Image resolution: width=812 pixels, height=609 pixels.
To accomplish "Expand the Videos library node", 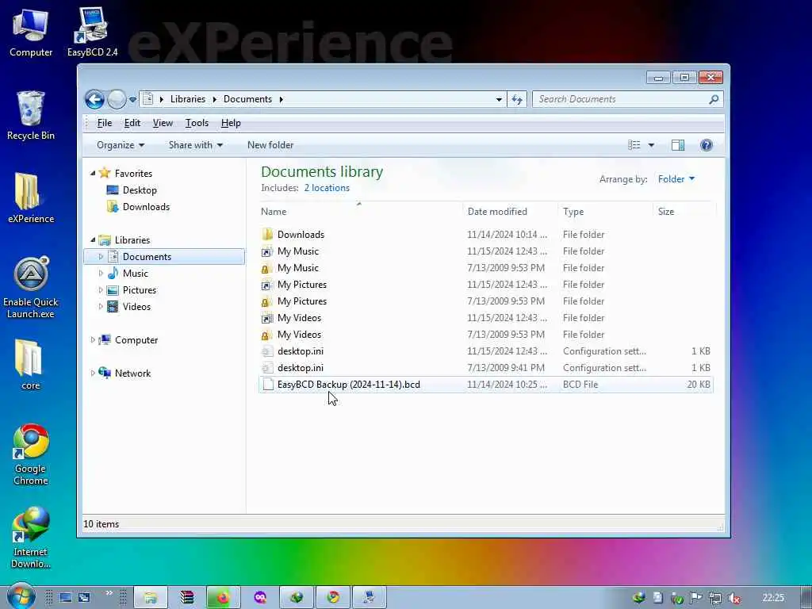I will click(101, 307).
